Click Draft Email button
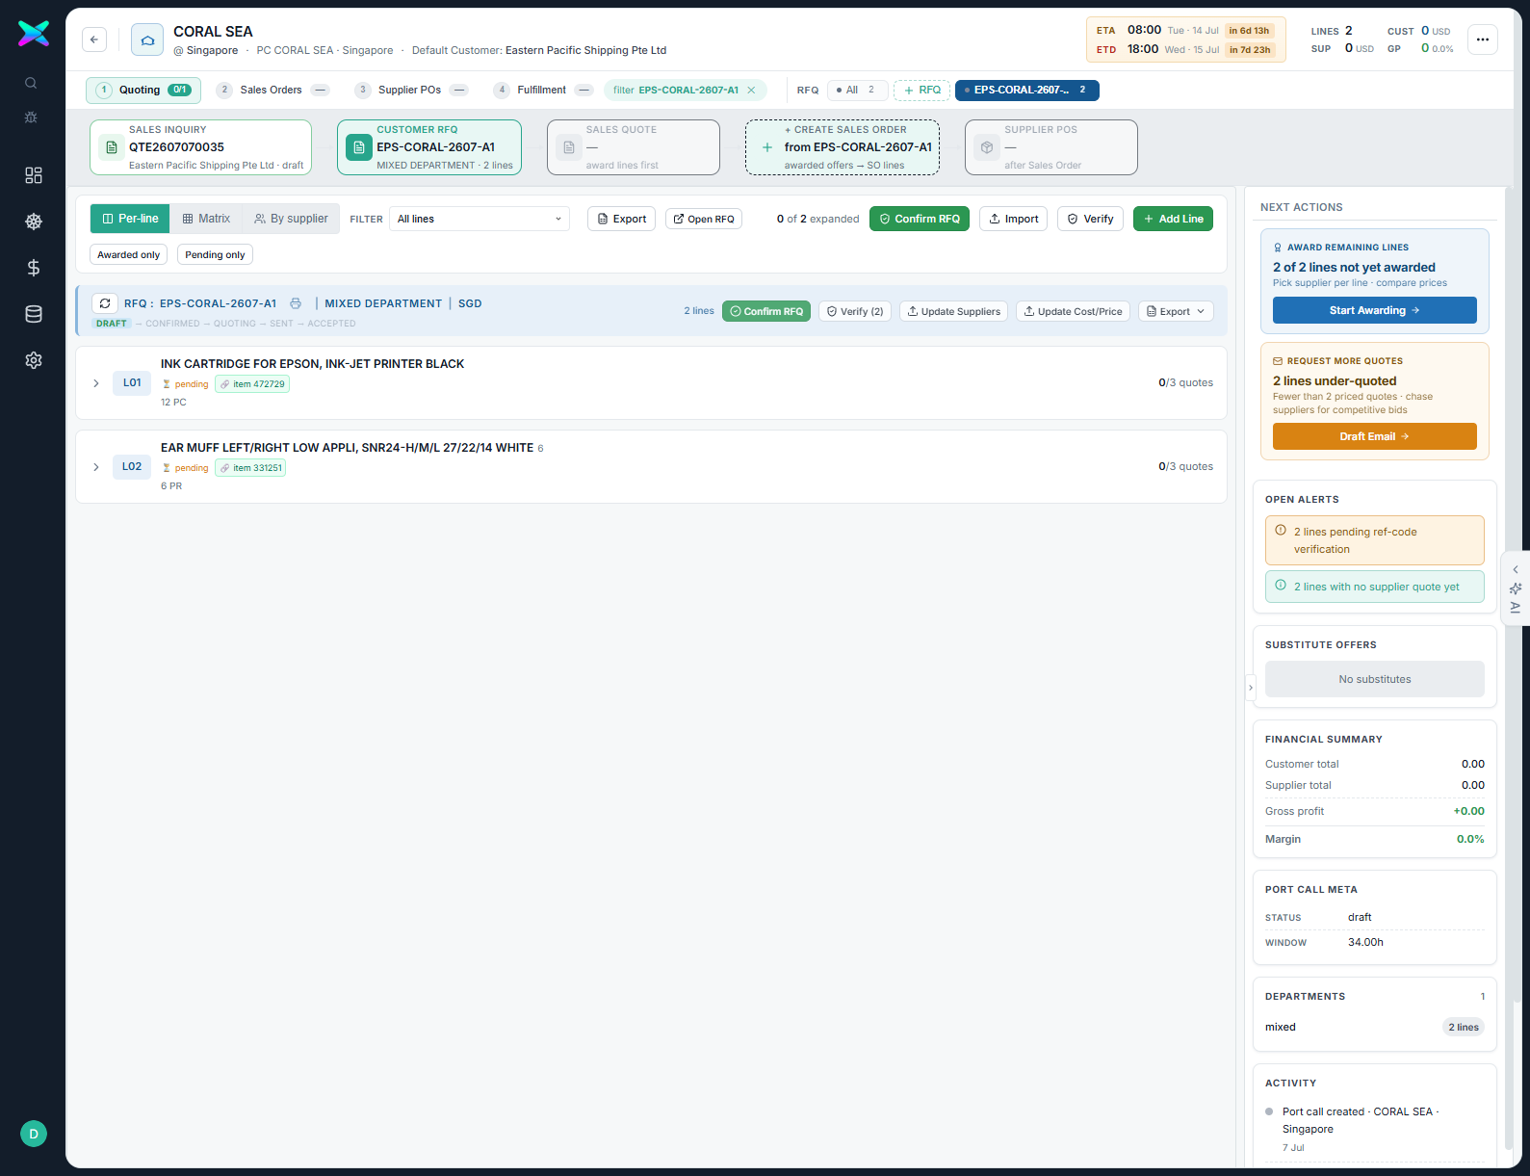 coord(1374,436)
